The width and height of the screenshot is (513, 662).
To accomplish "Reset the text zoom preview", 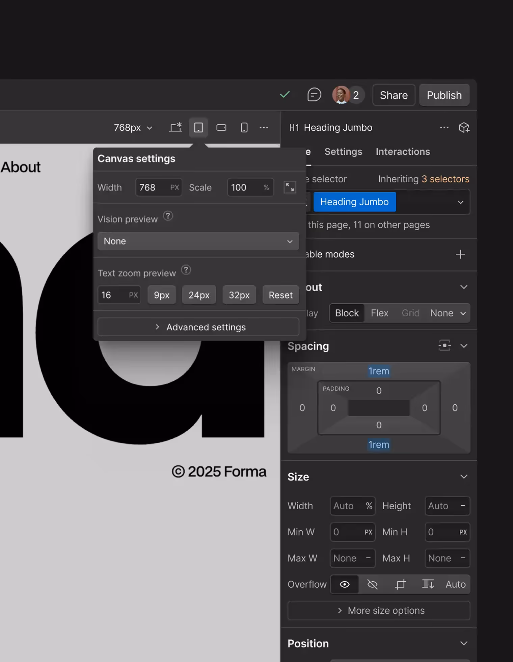I will [281, 295].
